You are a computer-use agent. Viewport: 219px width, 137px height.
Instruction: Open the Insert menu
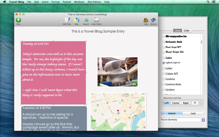(45, 2)
